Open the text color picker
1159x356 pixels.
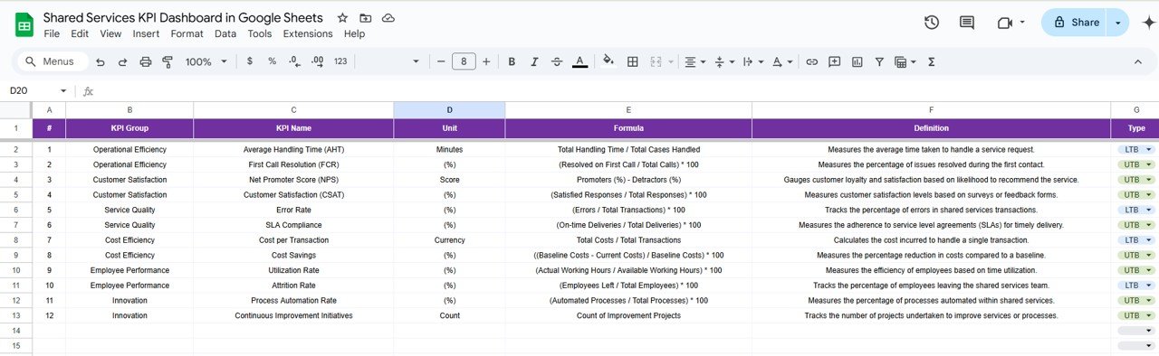(x=579, y=61)
